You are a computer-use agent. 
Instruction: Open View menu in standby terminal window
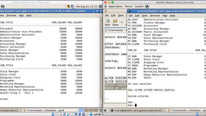tap(145, 16)
